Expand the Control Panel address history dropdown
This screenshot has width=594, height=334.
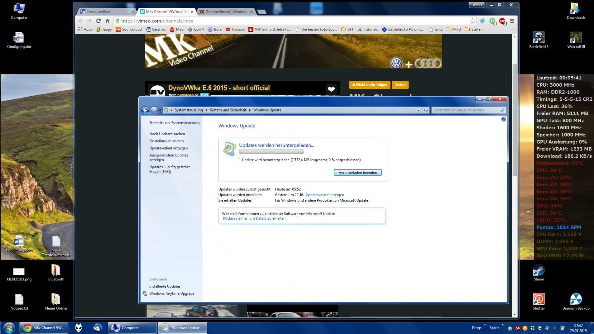419,110
